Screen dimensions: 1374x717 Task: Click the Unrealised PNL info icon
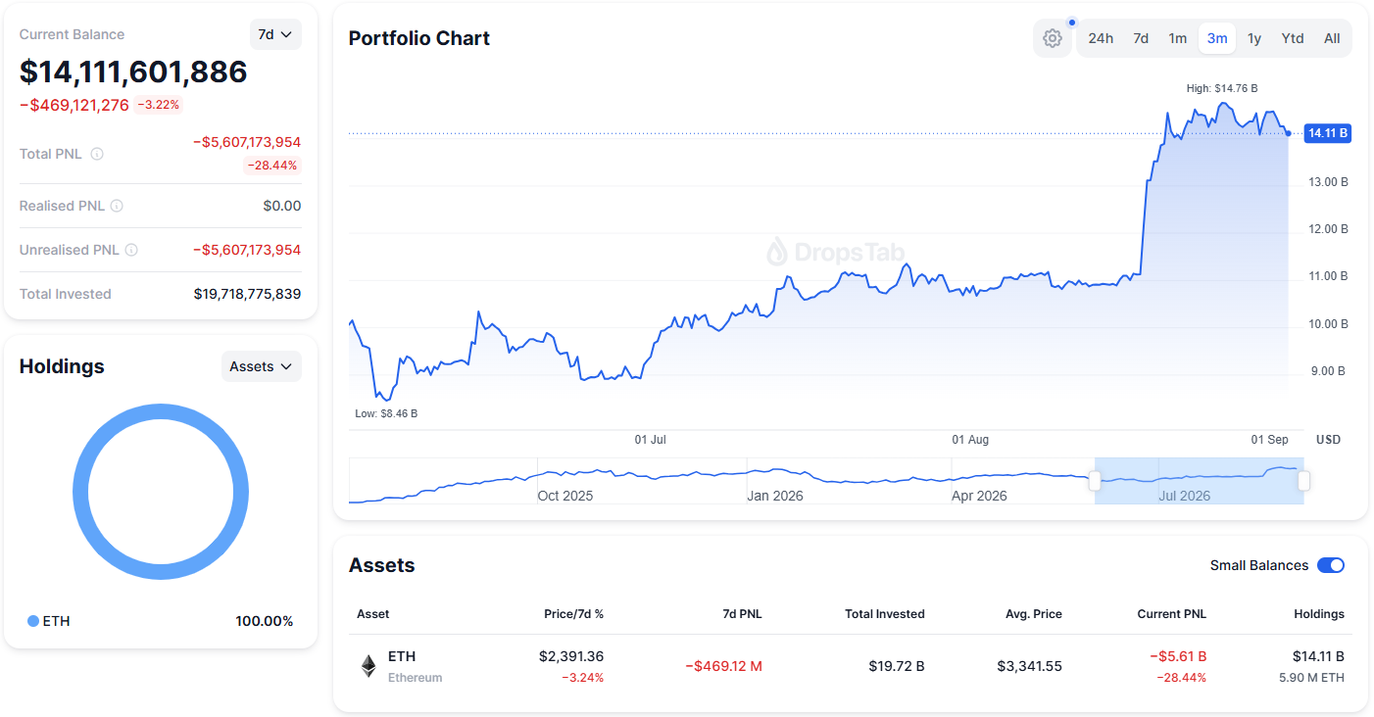131,250
